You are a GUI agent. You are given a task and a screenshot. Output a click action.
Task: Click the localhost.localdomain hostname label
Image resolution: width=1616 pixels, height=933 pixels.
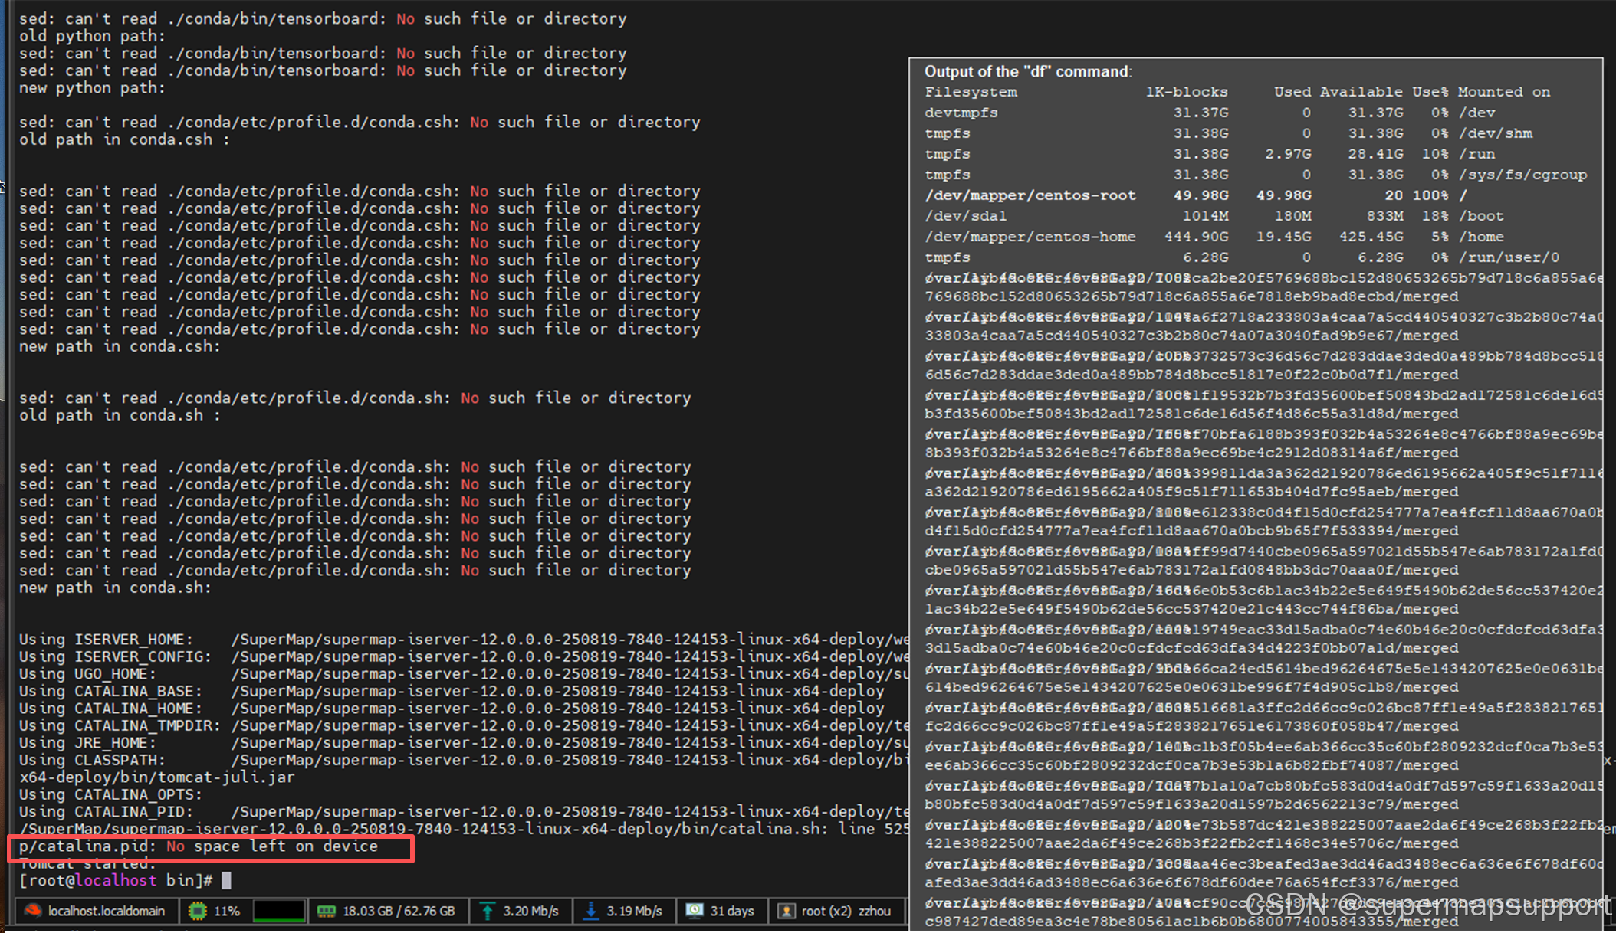pyautogui.click(x=106, y=911)
